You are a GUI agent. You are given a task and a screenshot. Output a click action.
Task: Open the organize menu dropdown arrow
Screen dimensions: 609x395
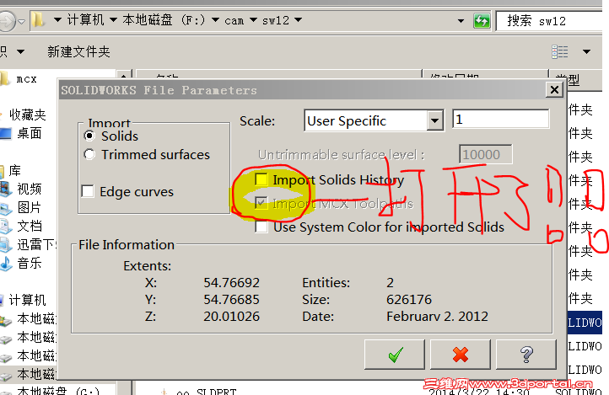(20, 51)
